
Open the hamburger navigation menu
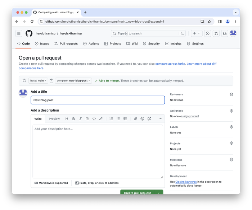(x=19, y=33)
